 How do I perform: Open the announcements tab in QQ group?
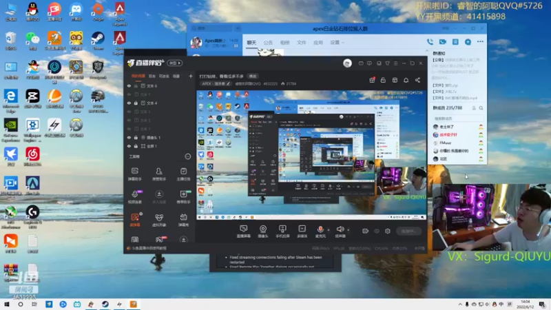[x=268, y=43]
